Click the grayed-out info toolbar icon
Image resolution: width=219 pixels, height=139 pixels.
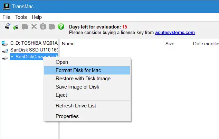pos(43,26)
